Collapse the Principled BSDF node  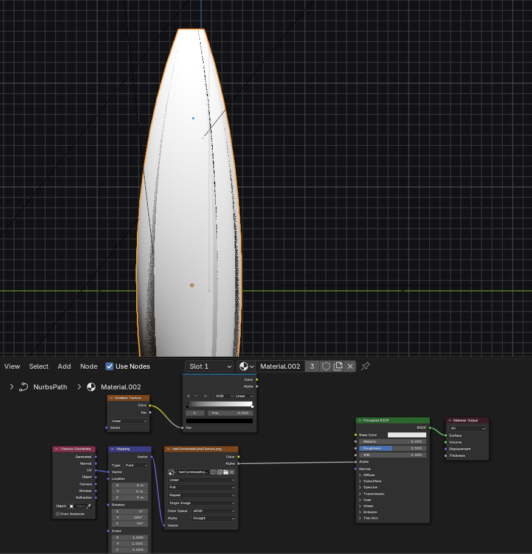(x=360, y=420)
